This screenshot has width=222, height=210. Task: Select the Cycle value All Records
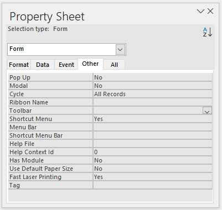tap(153, 94)
